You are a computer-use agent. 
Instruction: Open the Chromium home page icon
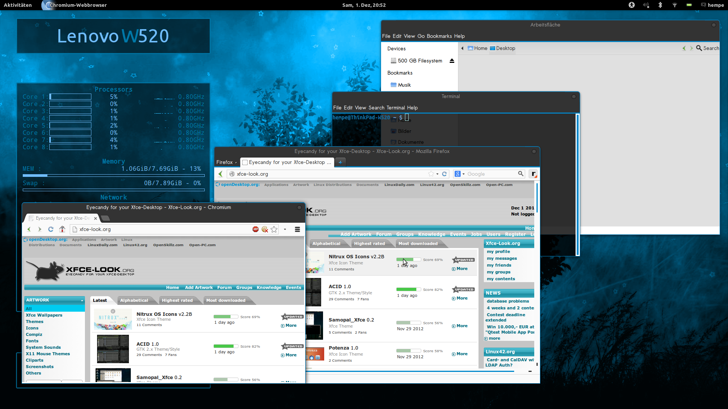click(62, 229)
